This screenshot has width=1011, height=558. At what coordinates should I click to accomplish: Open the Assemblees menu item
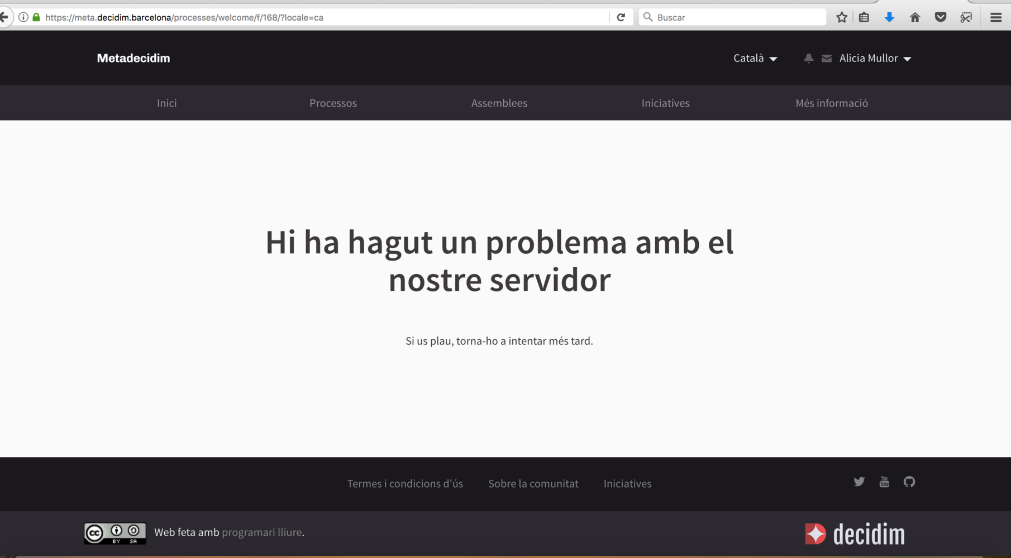[499, 103]
